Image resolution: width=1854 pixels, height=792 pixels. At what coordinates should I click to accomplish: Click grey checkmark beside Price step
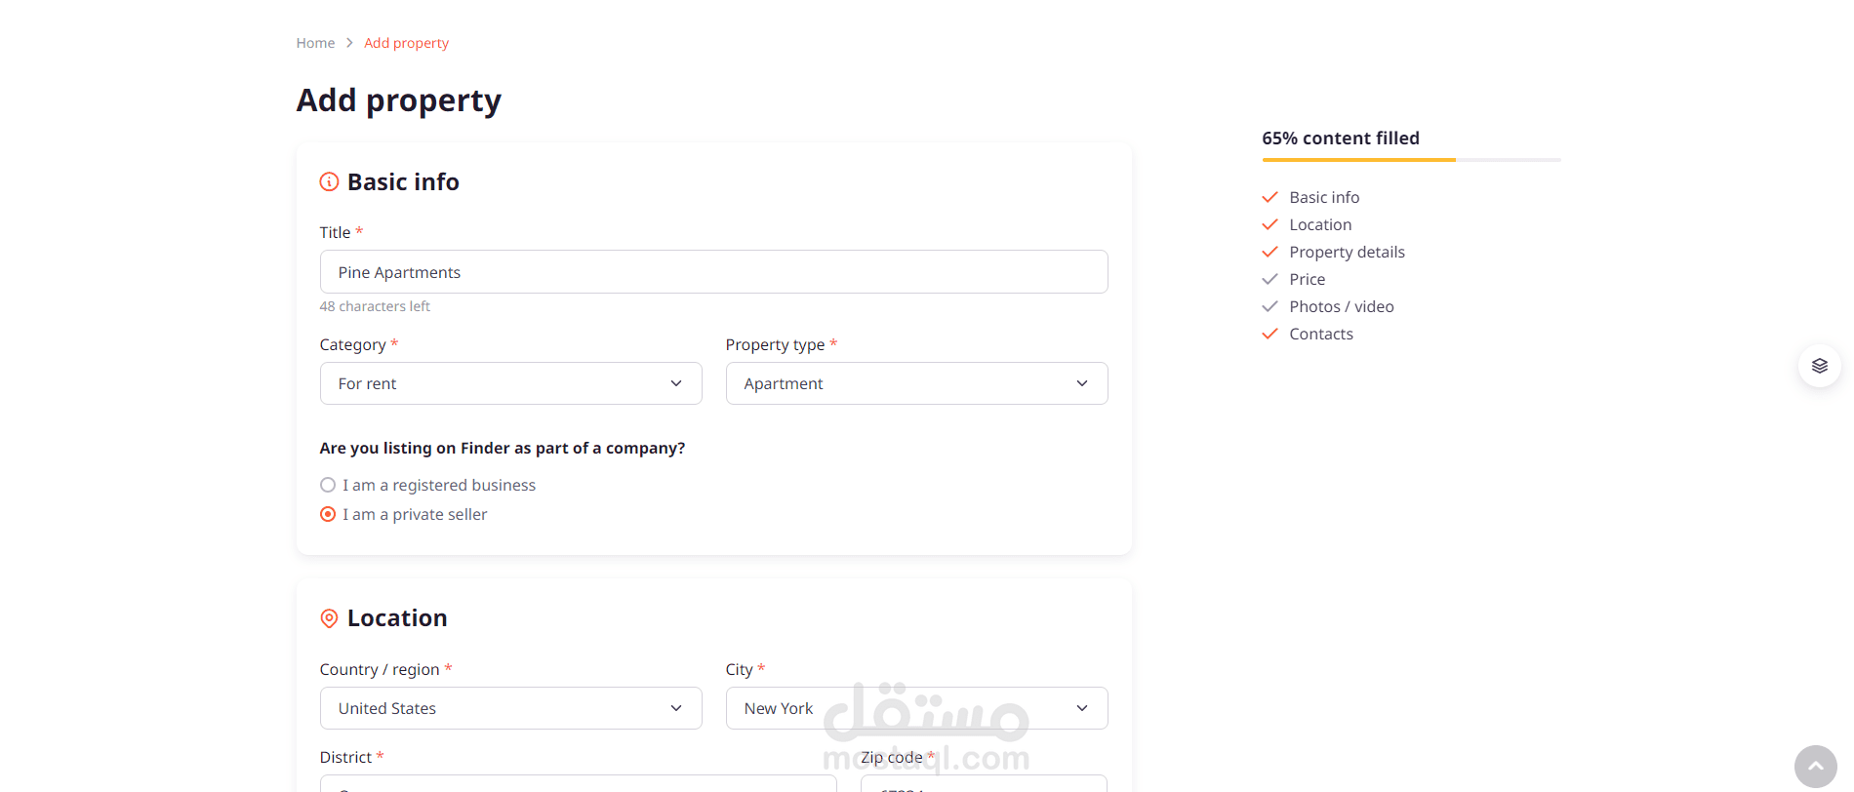(1270, 279)
